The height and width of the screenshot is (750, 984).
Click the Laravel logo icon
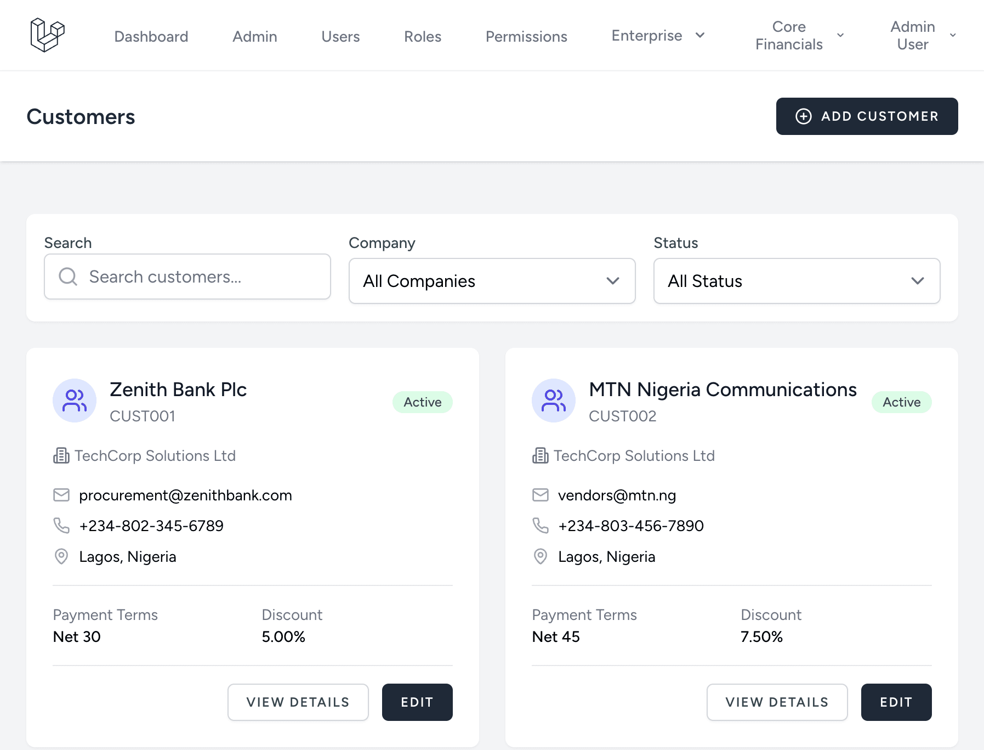[47, 35]
